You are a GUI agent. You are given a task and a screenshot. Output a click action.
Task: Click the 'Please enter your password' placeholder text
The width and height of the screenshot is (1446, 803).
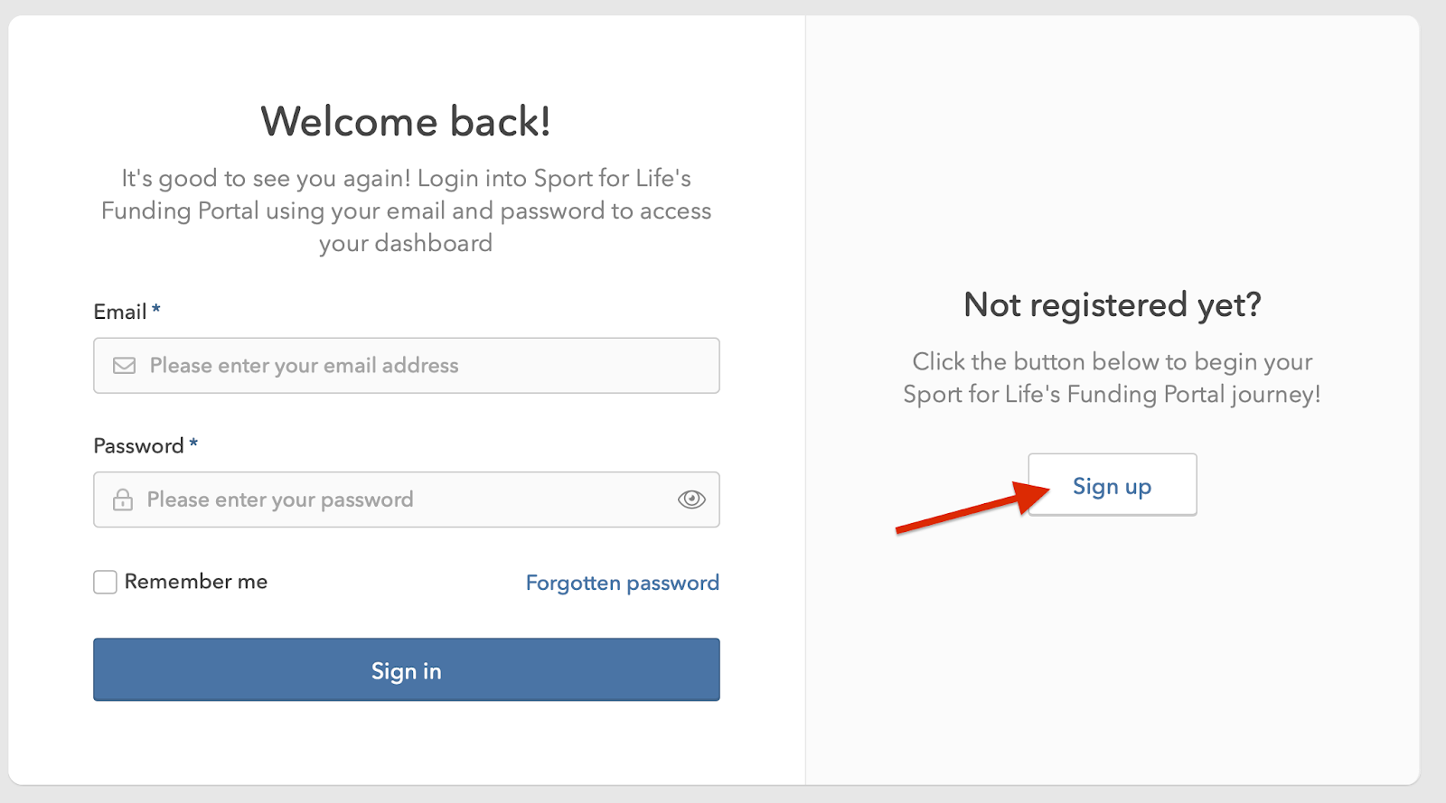pyautogui.click(x=280, y=500)
